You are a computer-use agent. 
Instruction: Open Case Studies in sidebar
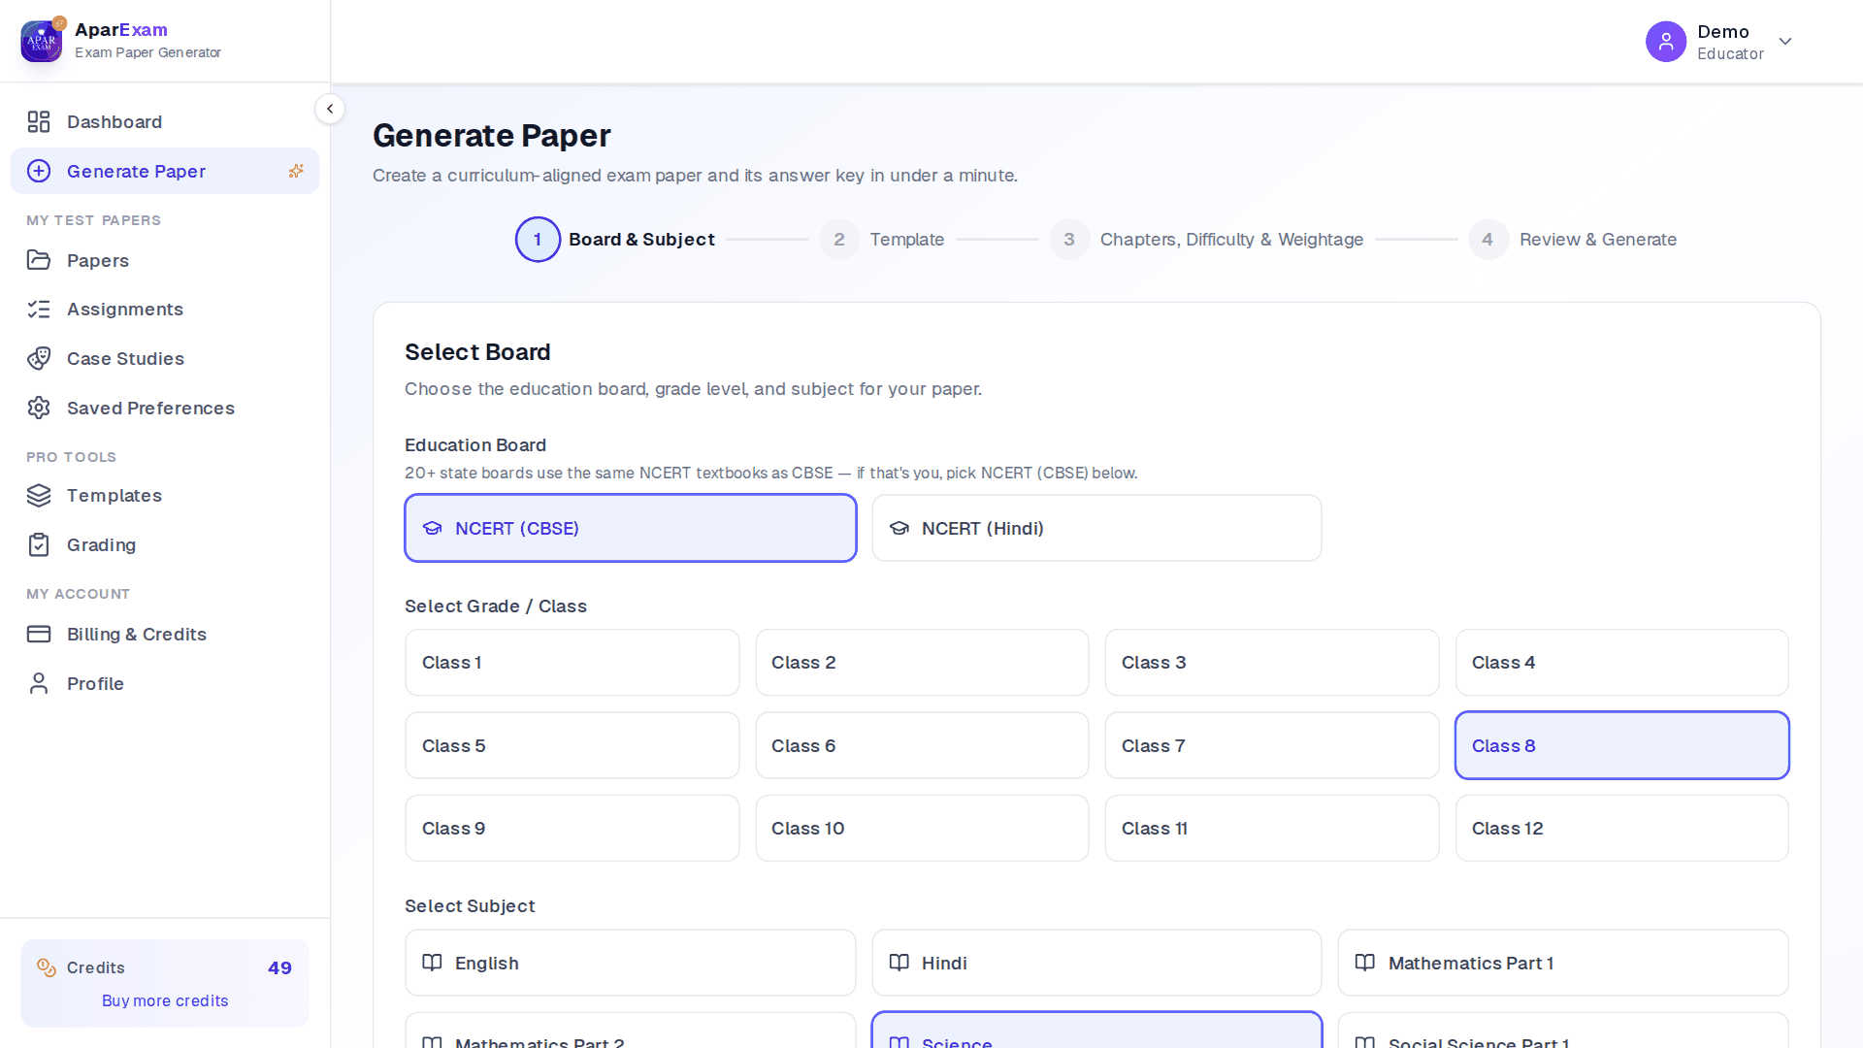[x=165, y=358]
